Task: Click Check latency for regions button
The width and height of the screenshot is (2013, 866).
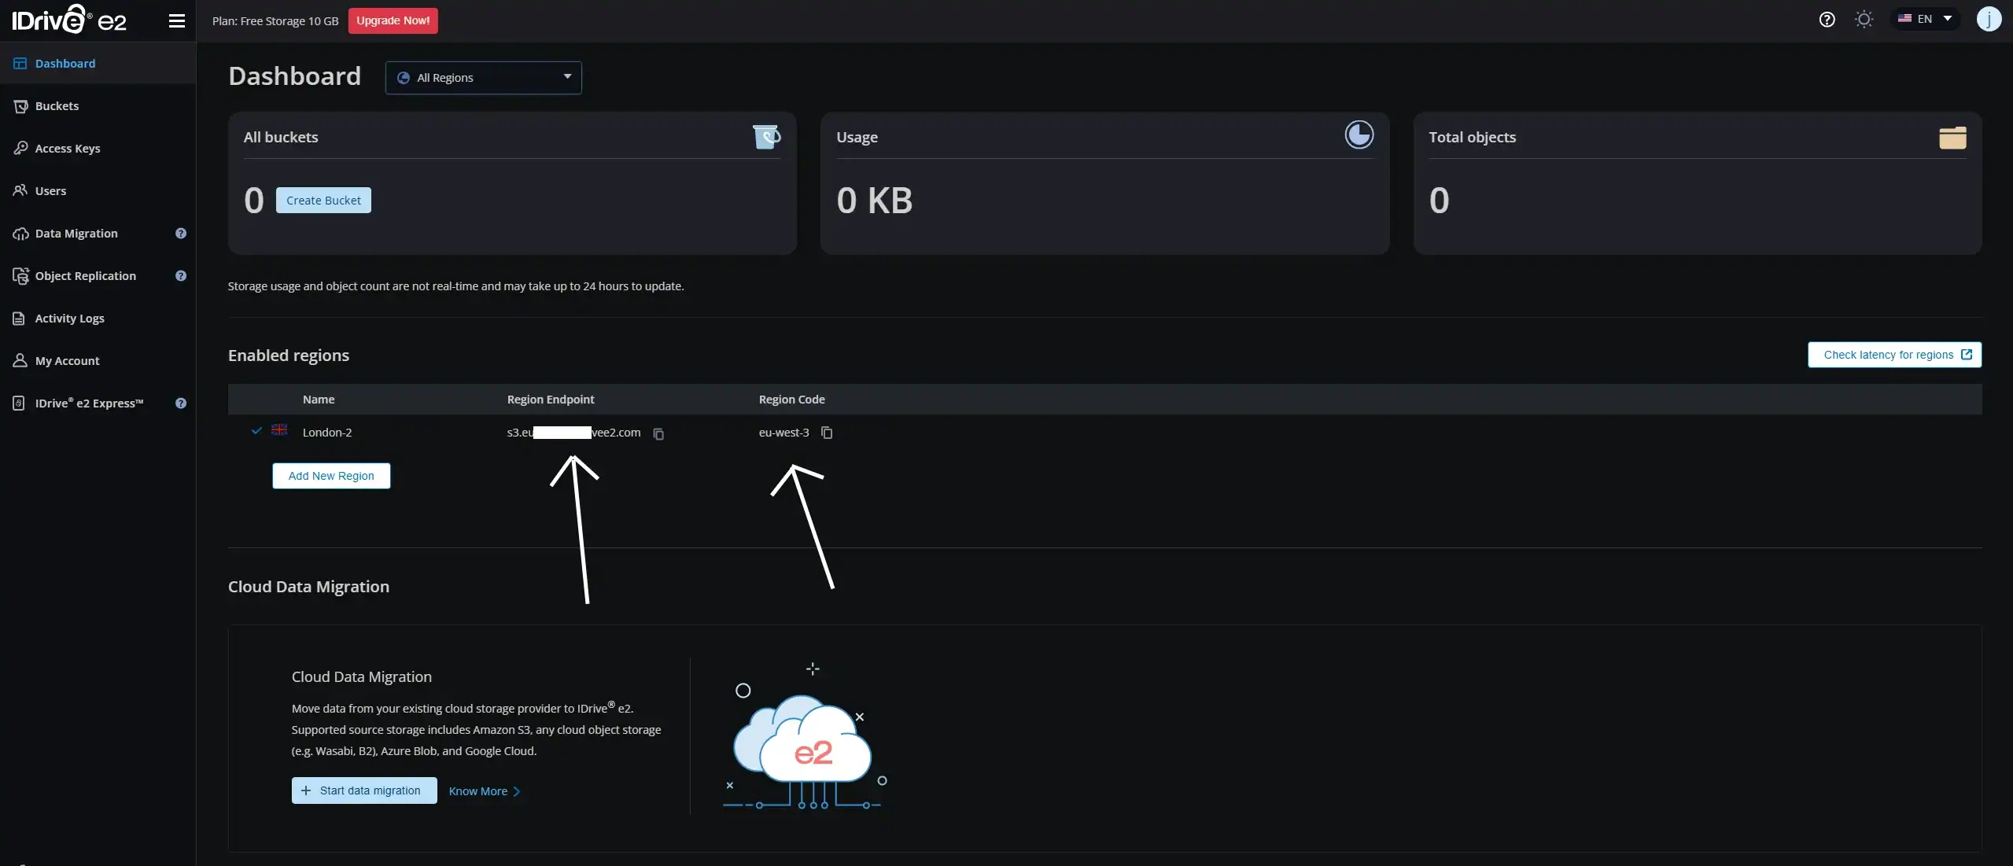Action: coord(1894,355)
